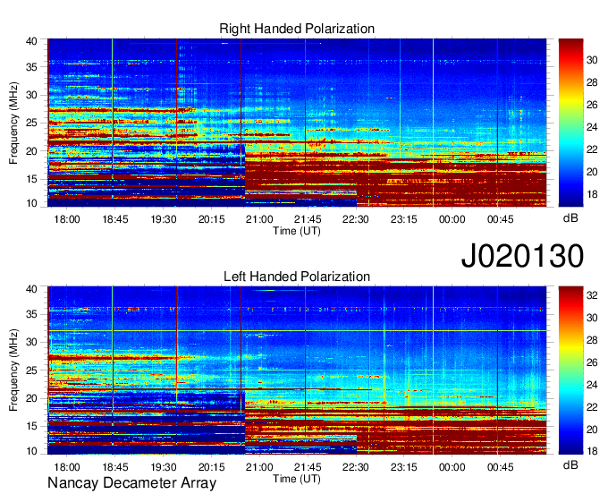The width and height of the screenshot is (608, 494).
Task: Click the 18 dB tick on upper color bar
Action: pos(592,194)
